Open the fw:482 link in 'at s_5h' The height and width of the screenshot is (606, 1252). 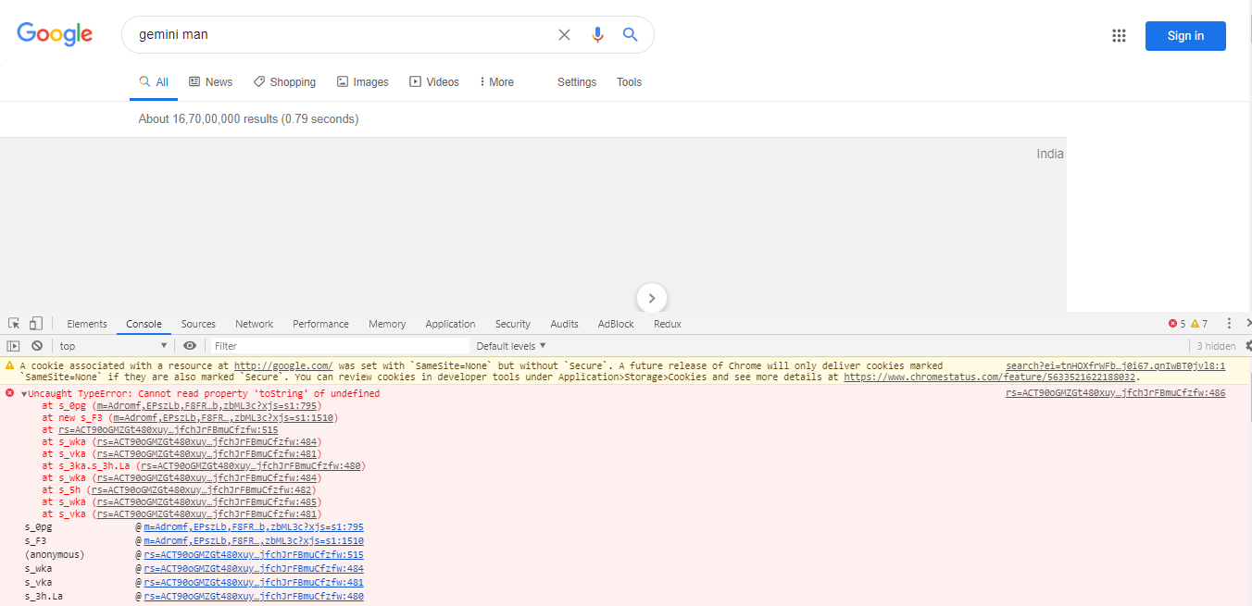click(201, 490)
